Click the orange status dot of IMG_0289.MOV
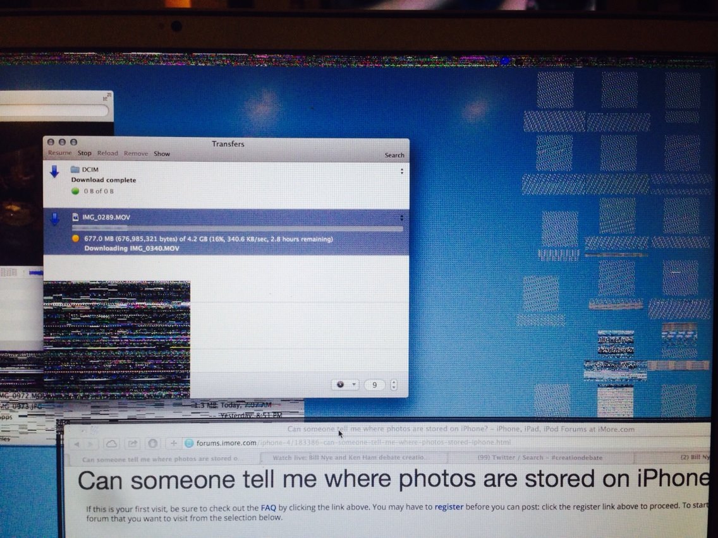718x538 pixels. 76,238
